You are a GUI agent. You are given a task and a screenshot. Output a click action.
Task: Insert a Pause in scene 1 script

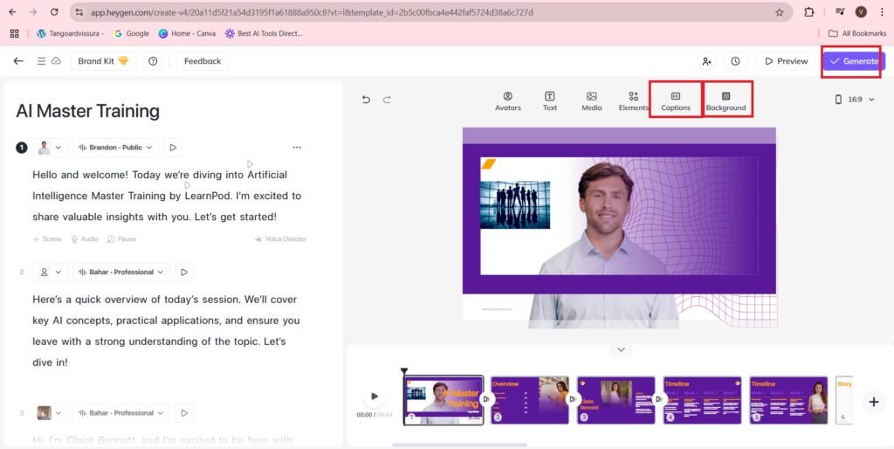(121, 239)
